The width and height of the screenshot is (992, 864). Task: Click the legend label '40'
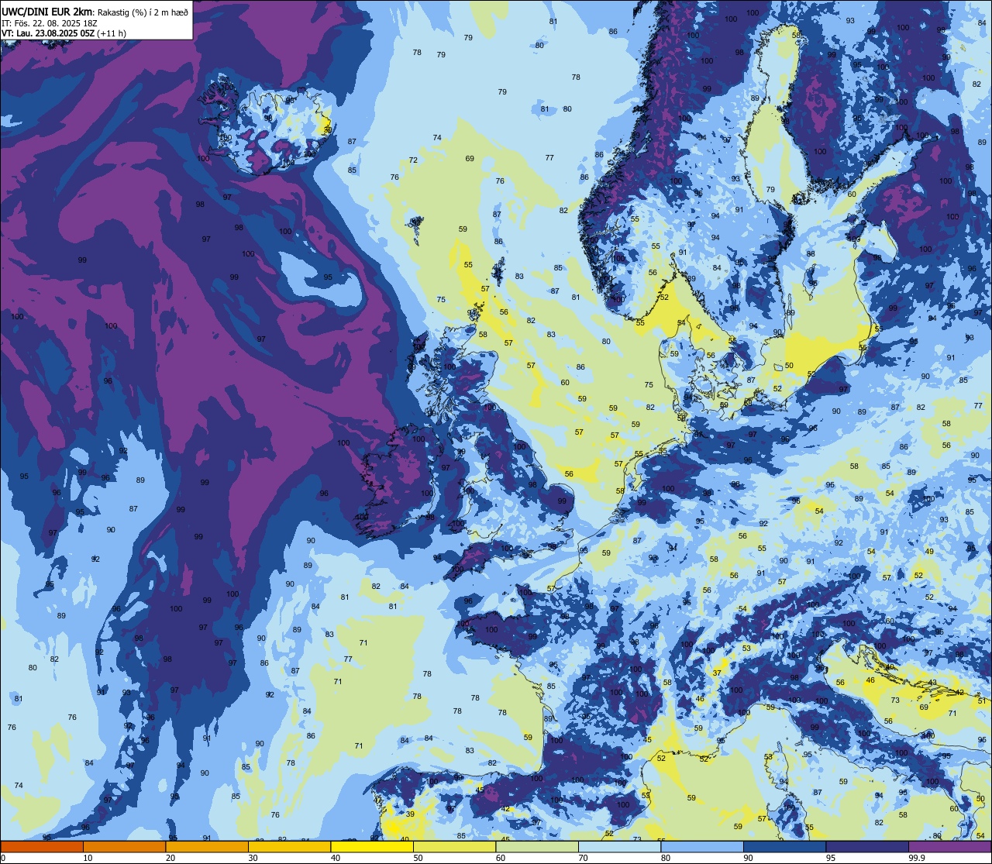coord(336,858)
